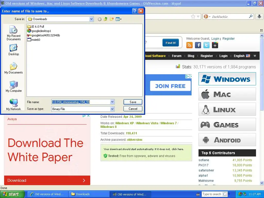Click the Save button
Viewport: 264px width, 198px height.
pos(133,102)
